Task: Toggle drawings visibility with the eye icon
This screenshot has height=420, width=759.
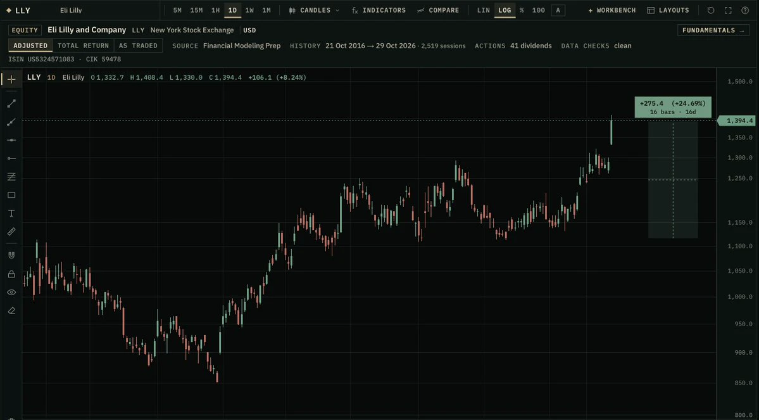Action: pos(11,292)
